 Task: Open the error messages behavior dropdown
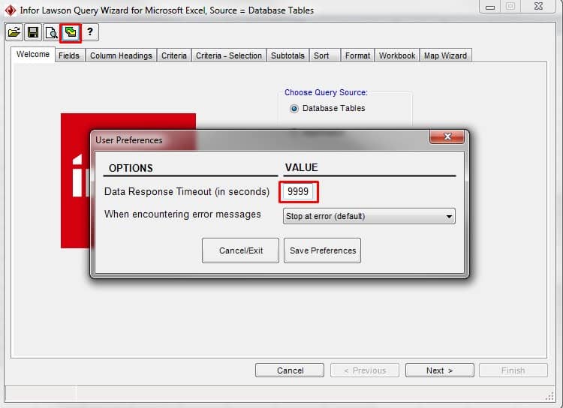(x=369, y=216)
